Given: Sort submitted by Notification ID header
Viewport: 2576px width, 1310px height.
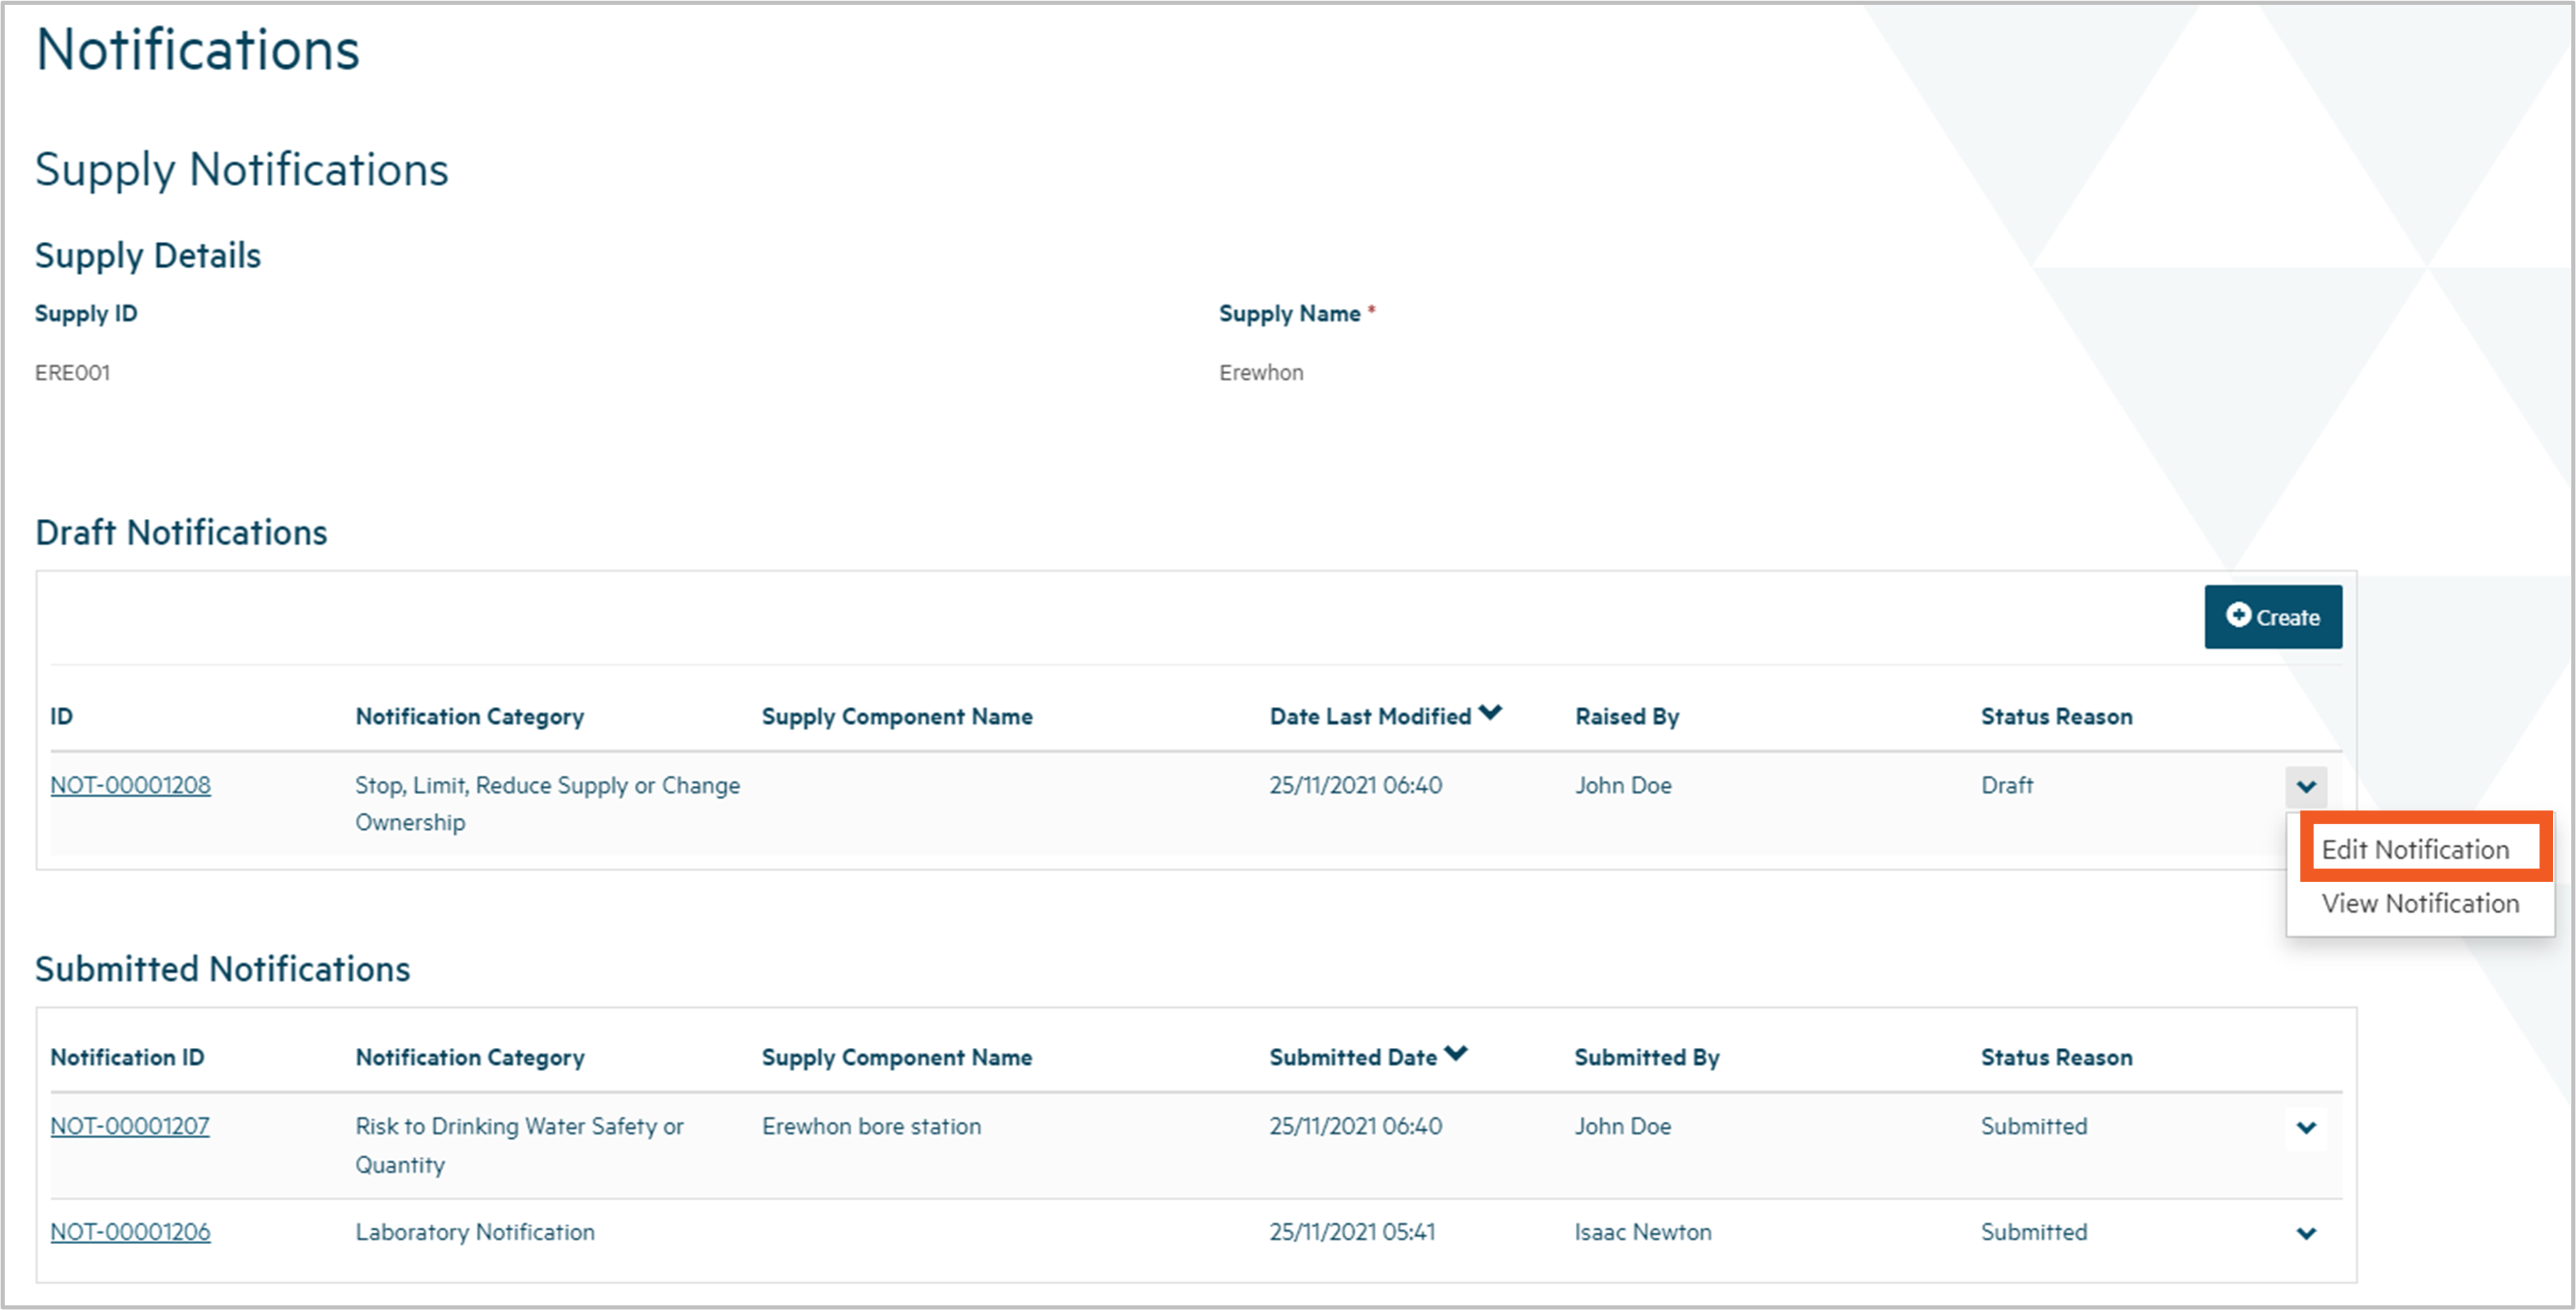Looking at the screenshot, I should (x=127, y=1057).
